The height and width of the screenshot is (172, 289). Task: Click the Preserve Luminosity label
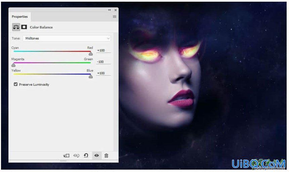[x=34, y=84]
